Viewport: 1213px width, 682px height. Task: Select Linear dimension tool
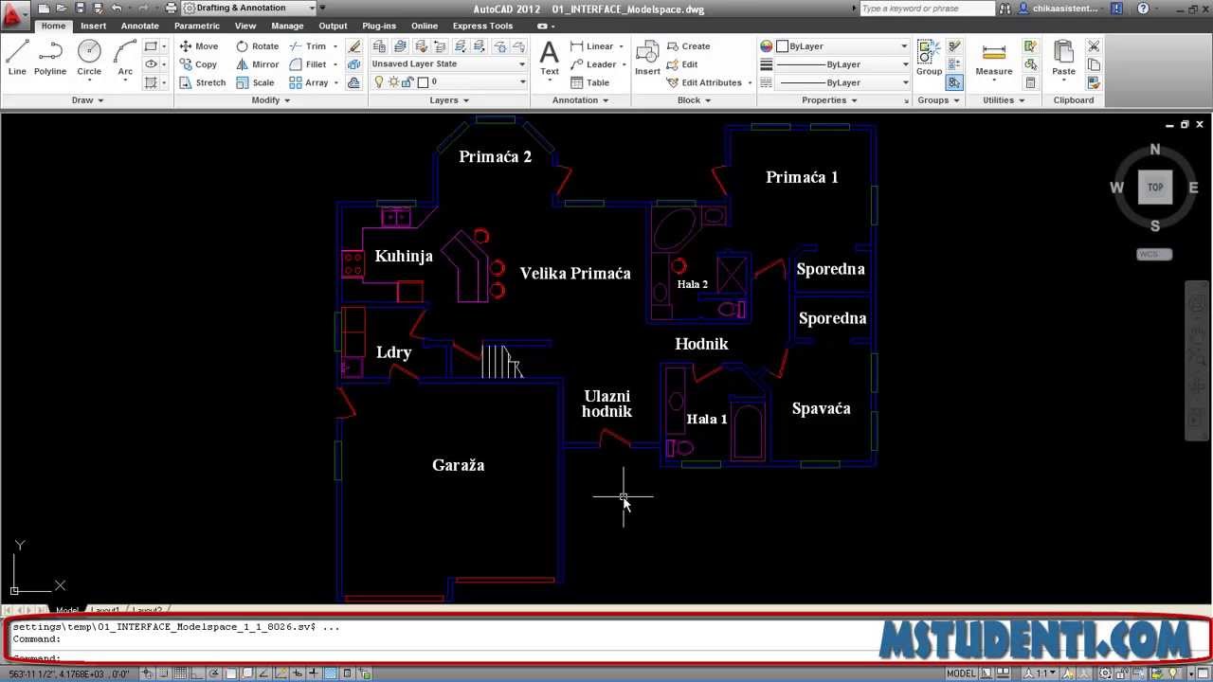click(592, 46)
